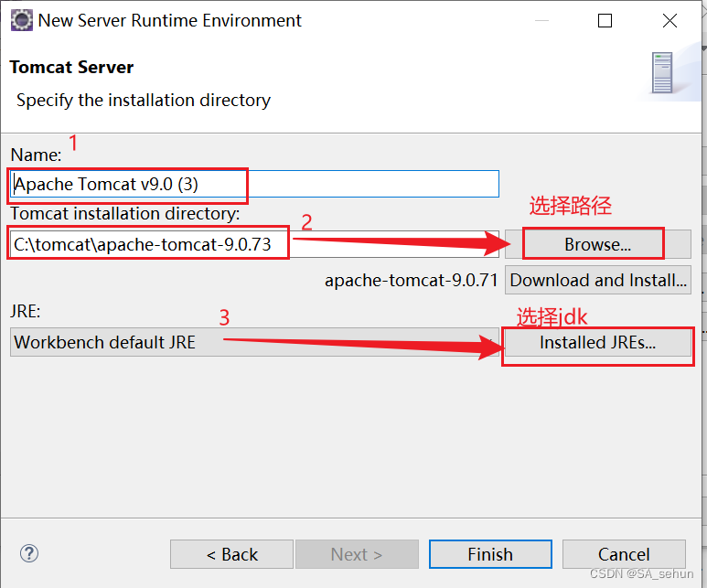Click the Help question mark icon

29,553
